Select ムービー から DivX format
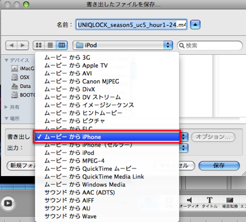This screenshot has width=246, height=222. tap(107, 90)
